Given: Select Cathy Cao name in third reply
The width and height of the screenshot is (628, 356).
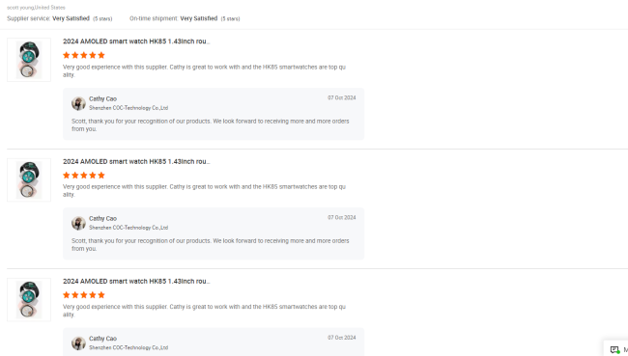Looking at the screenshot, I should point(102,339).
